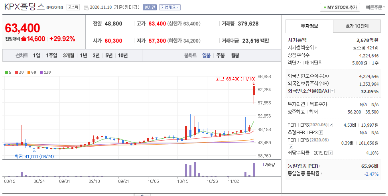Screen dimensions: 388x196
Task: Click the 실시간 button
Action: pos(150,8)
